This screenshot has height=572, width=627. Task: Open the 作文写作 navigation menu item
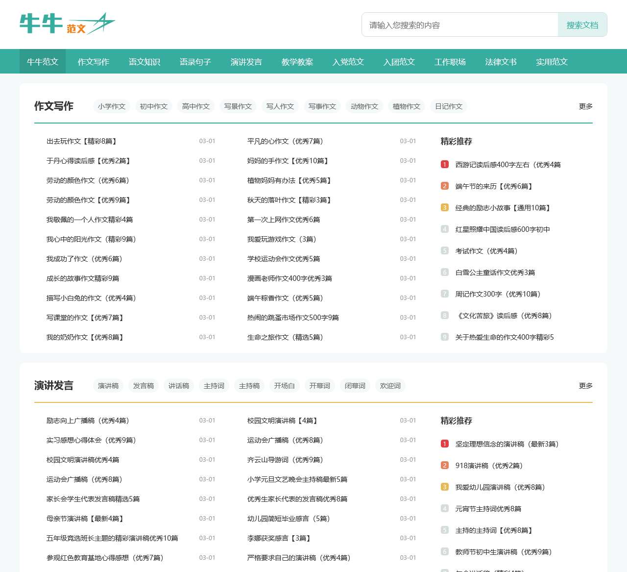point(94,62)
